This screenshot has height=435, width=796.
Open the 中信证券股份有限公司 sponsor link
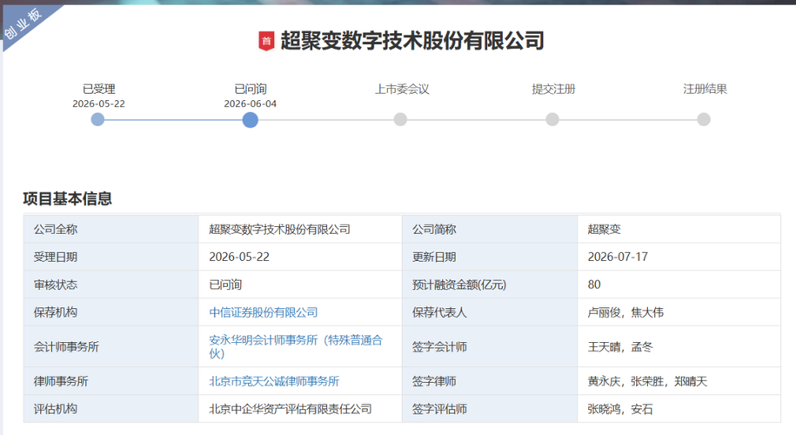tap(264, 312)
